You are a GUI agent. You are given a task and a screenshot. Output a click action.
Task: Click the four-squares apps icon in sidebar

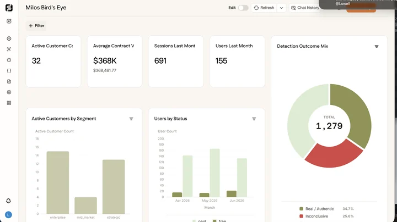click(9, 103)
